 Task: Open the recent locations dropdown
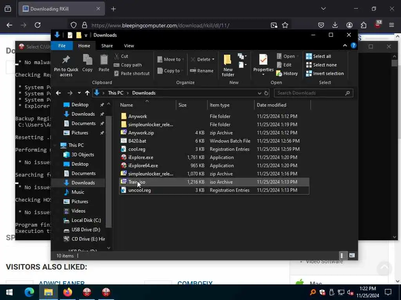click(79, 93)
